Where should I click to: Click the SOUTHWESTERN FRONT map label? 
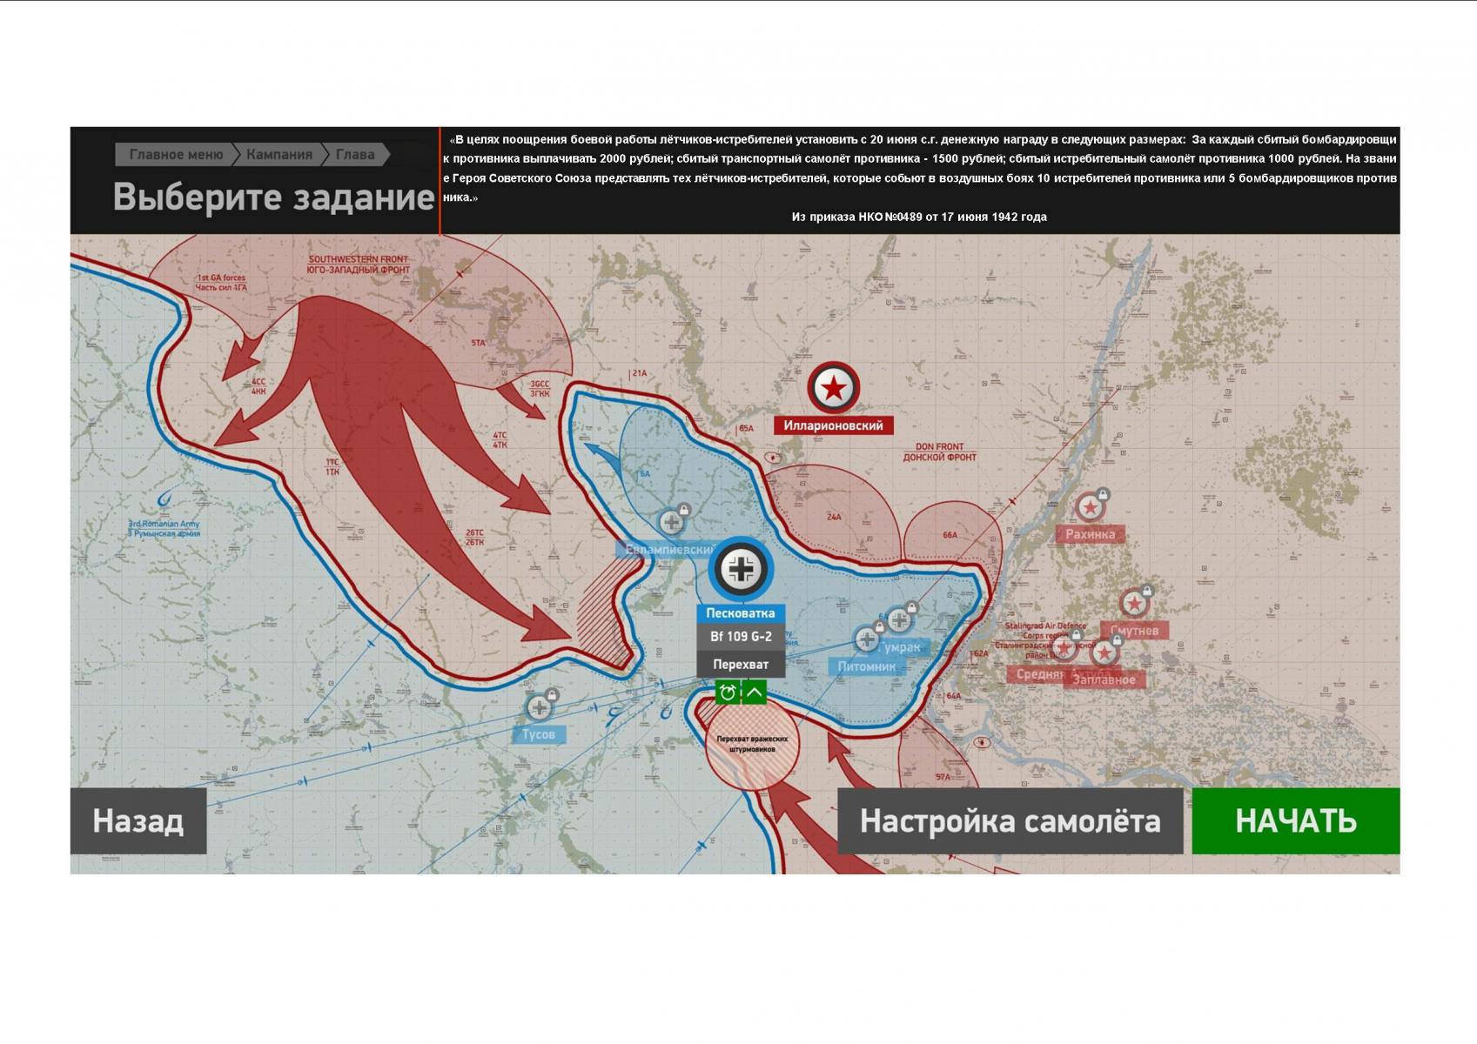tap(358, 264)
